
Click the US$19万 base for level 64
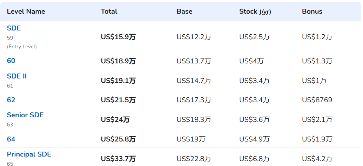191,139
